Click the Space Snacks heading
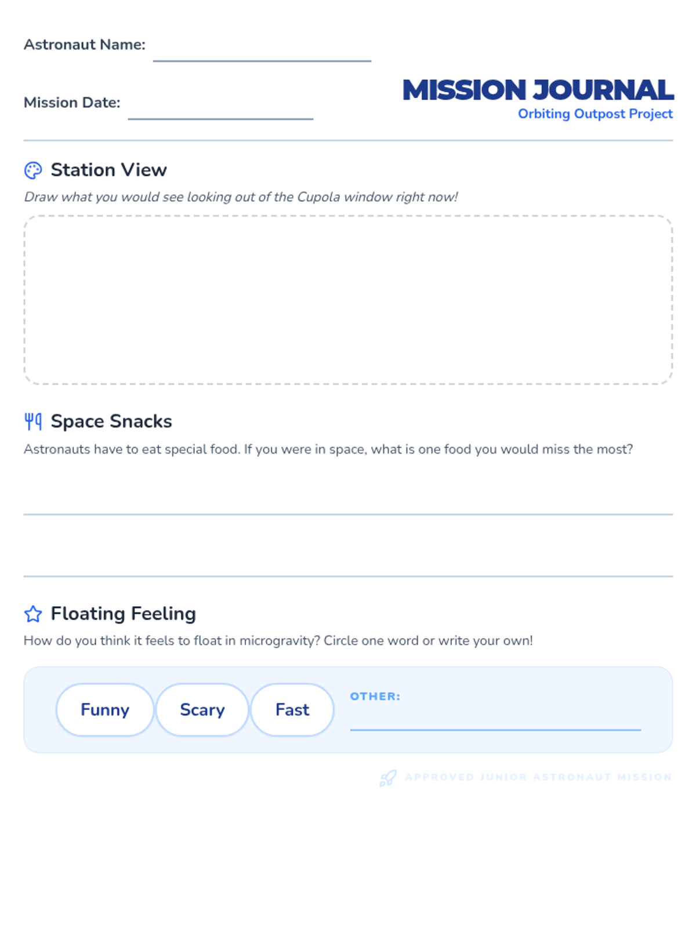This screenshot has height=928, width=696. tap(111, 421)
